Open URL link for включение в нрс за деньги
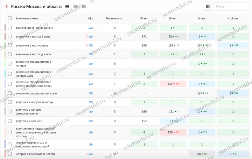The height and width of the screenshot is (159, 252). tap(91, 28)
